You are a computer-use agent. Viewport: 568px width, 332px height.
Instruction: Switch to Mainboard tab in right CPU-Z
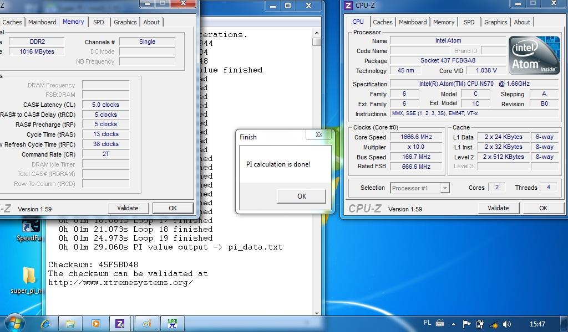click(x=413, y=22)
